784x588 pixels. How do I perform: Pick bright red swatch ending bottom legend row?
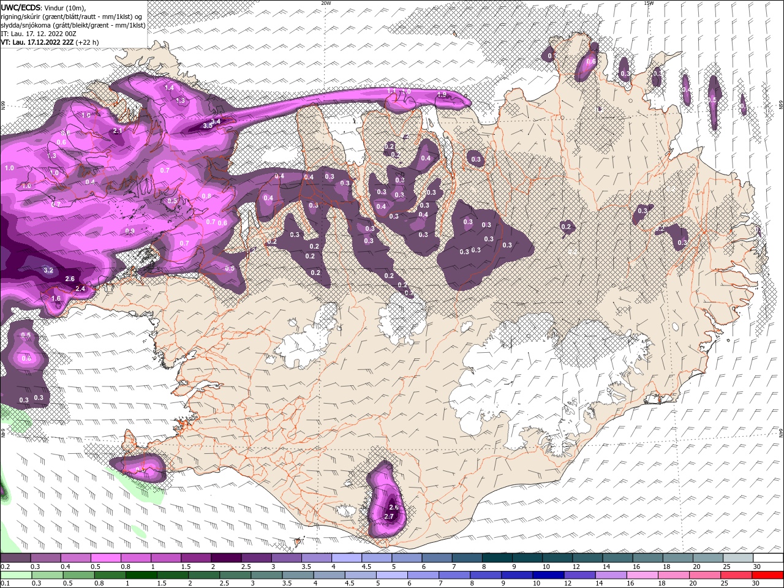tap(768, 575)
